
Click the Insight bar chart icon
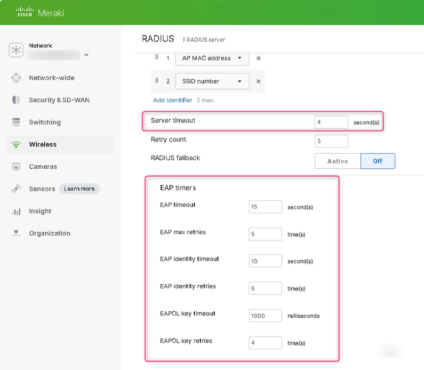coord(16,211)
